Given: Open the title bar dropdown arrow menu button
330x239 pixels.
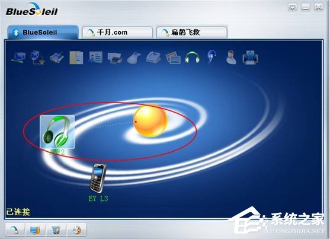Looking at the screenshot, I should point(293,7).
